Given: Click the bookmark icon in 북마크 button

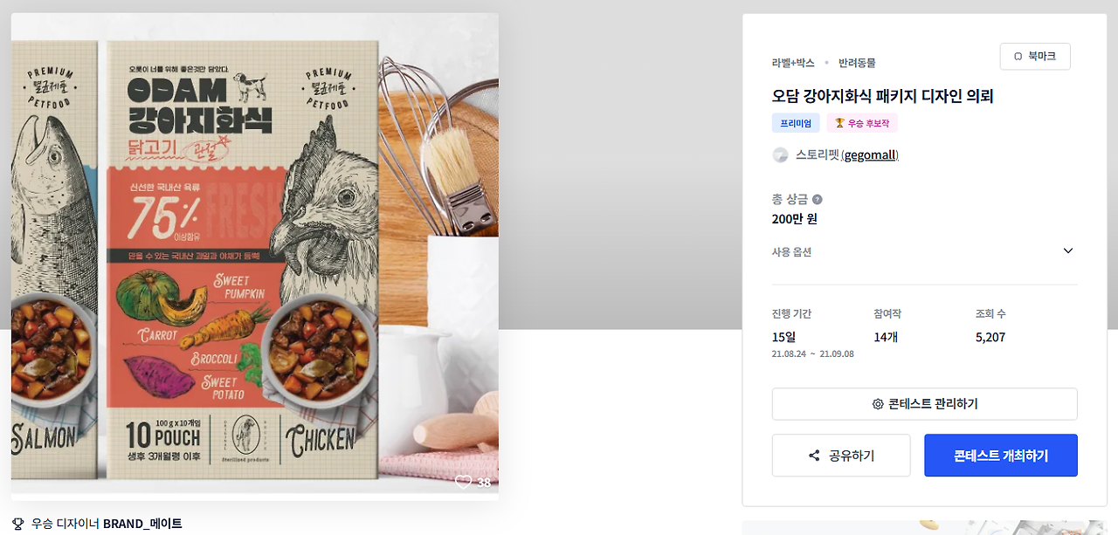Looking at the screenshot, I should tap(1018, 57).
